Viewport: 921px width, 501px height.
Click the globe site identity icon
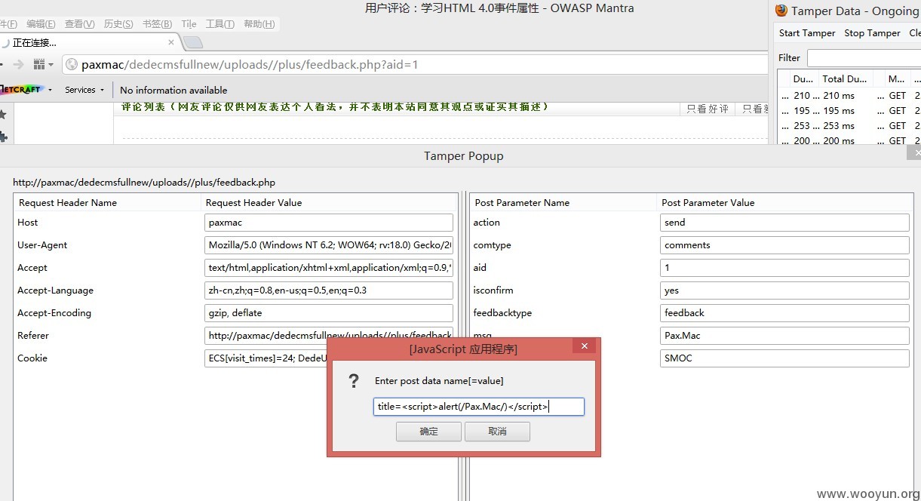(x=72, y=65)
